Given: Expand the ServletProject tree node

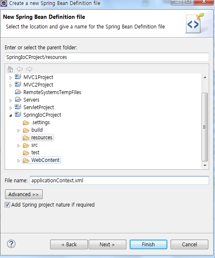Looking at the screenshot, I should (x=10, y=108).
